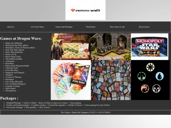
Task: Click 'Monopoly: Game of Thrones edition' entry
Action: [20, 48]
